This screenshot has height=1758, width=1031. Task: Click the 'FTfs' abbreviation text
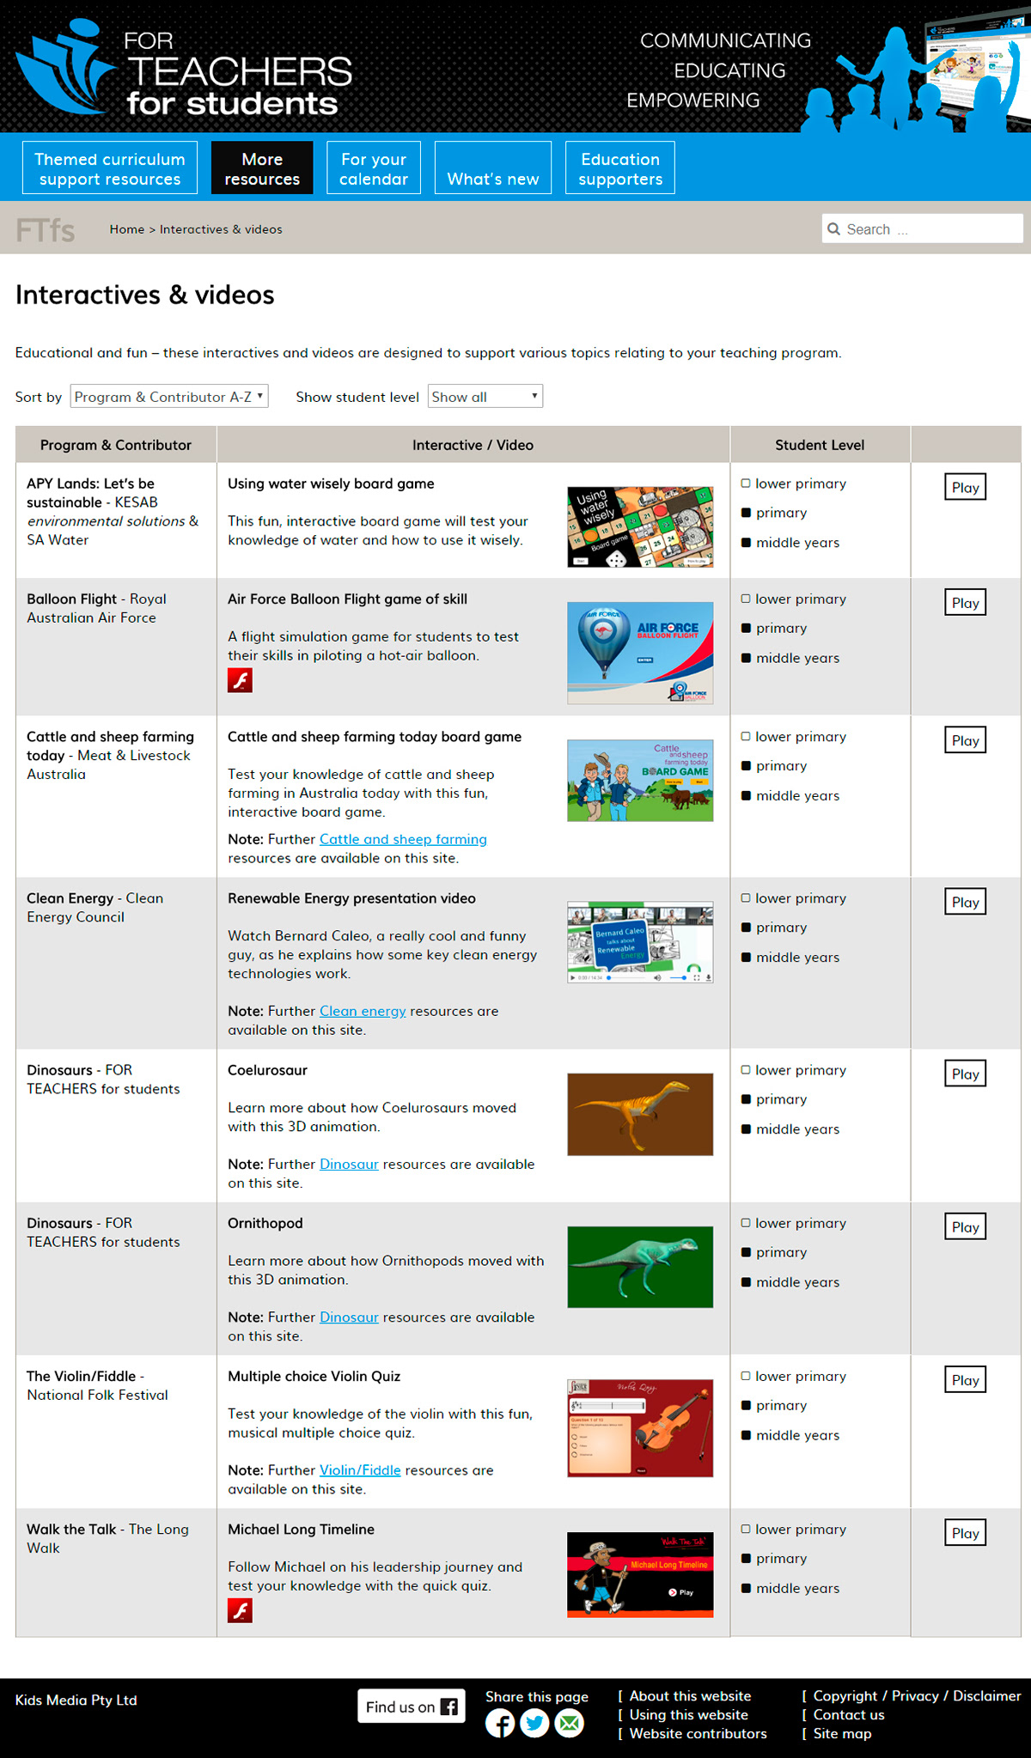pos(46,230)
